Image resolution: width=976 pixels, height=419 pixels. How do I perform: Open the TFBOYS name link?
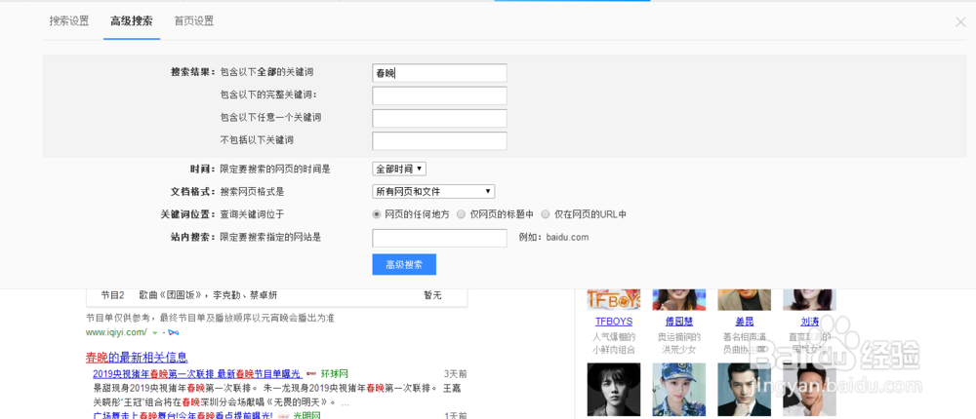pyautogui.click(x=614, y=322)
